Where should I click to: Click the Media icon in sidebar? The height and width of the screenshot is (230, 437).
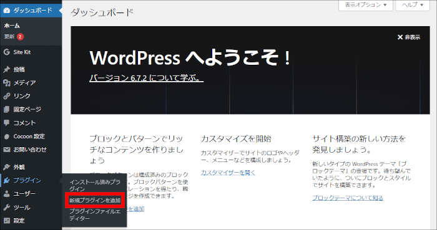coord(7,83)
